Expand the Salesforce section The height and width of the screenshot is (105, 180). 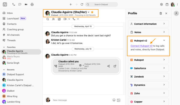(148, 68)
